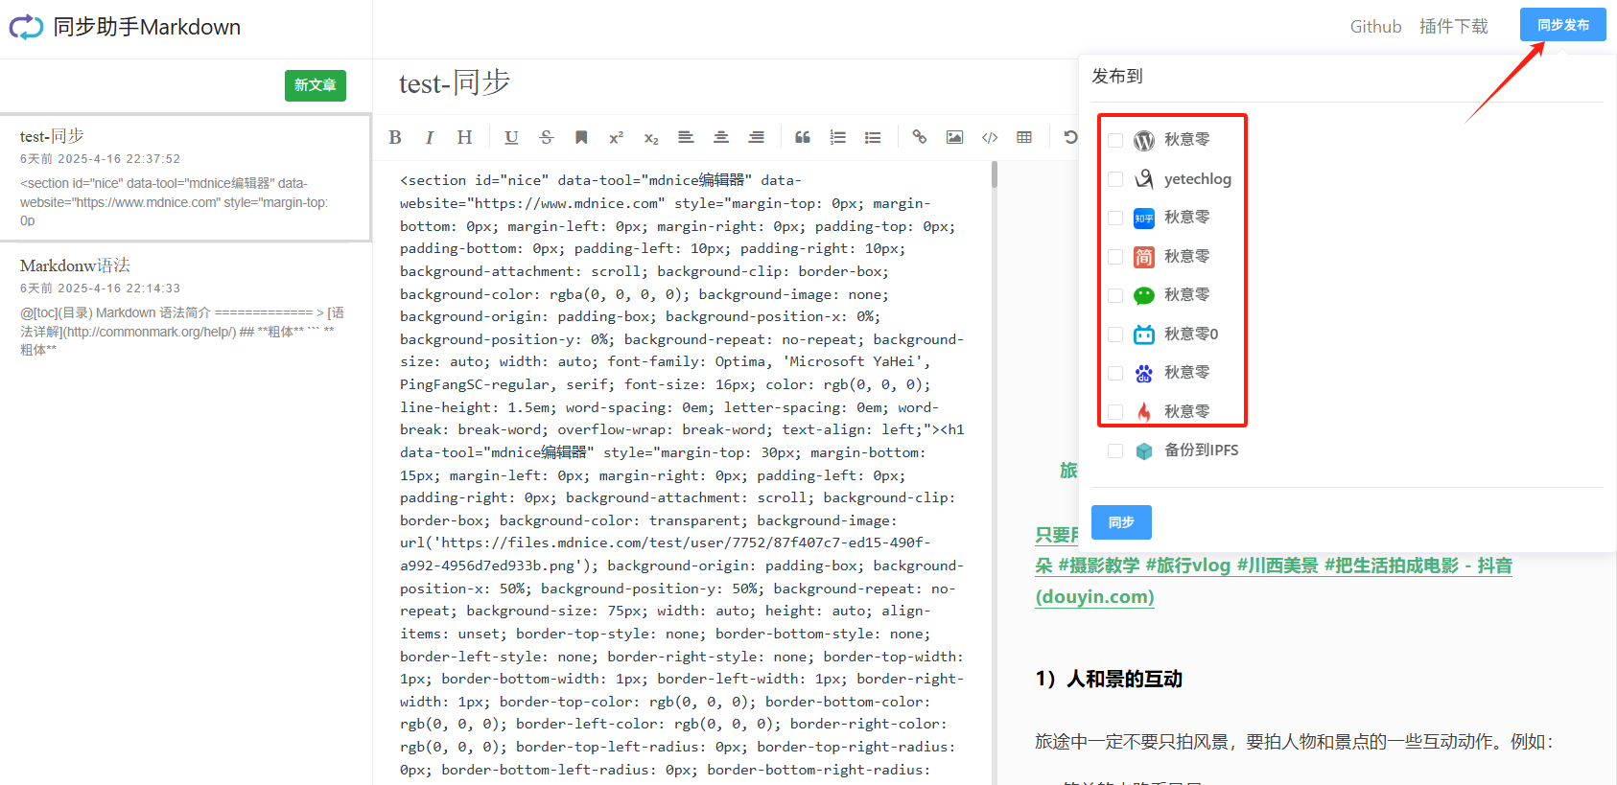Check the red flame 秋意零 checkbox

pos(1115,412)
